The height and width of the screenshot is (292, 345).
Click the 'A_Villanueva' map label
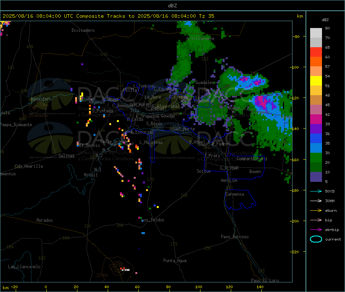[x=200, y=38]
